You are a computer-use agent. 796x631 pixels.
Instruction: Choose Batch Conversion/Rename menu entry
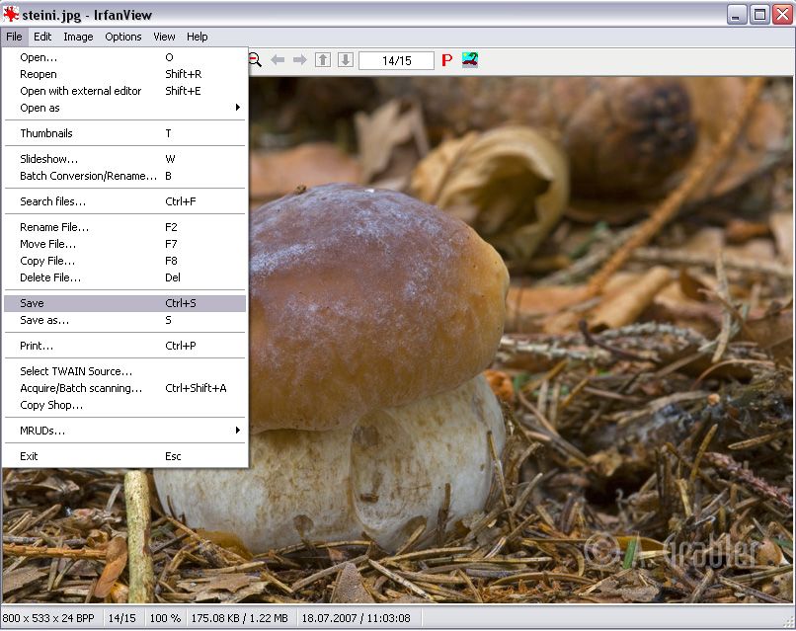[89, 176]
